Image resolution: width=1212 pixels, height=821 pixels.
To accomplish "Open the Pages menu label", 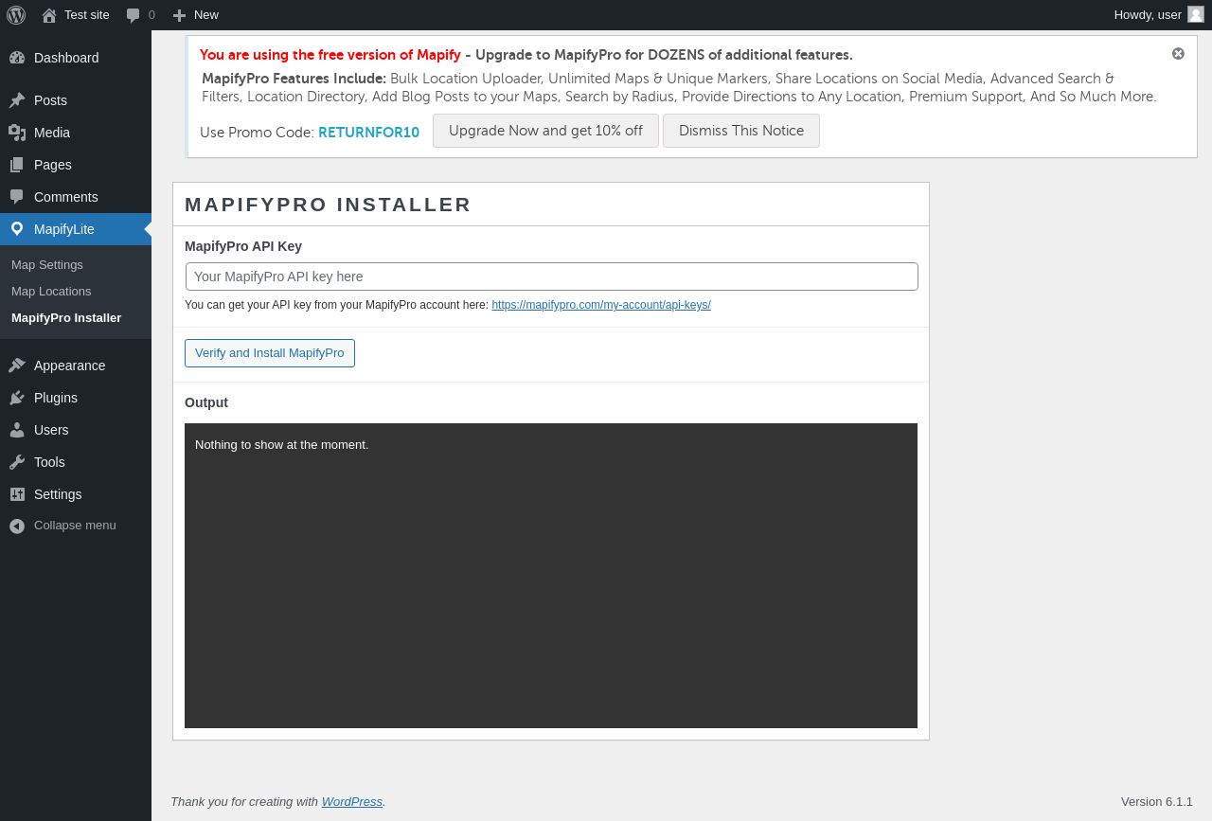I will (x=53, y=165).
